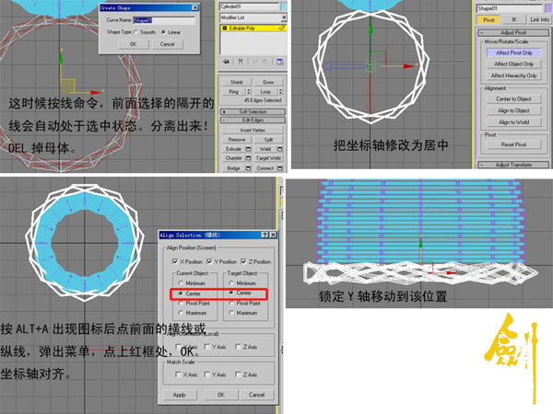The width and height of the screenshot is (553, 414).
Task: Open Connect settings box icon
Action: 279,168
